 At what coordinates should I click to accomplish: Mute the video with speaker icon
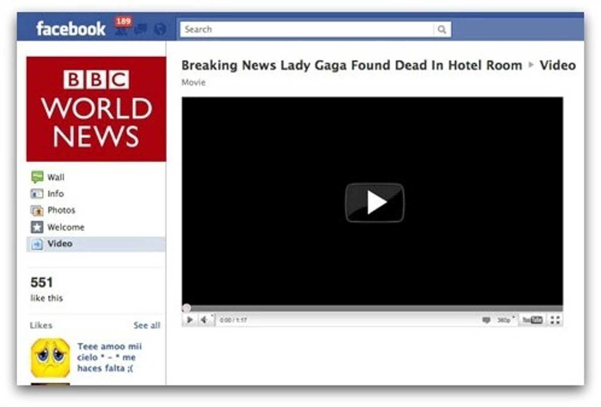point(204,320)
